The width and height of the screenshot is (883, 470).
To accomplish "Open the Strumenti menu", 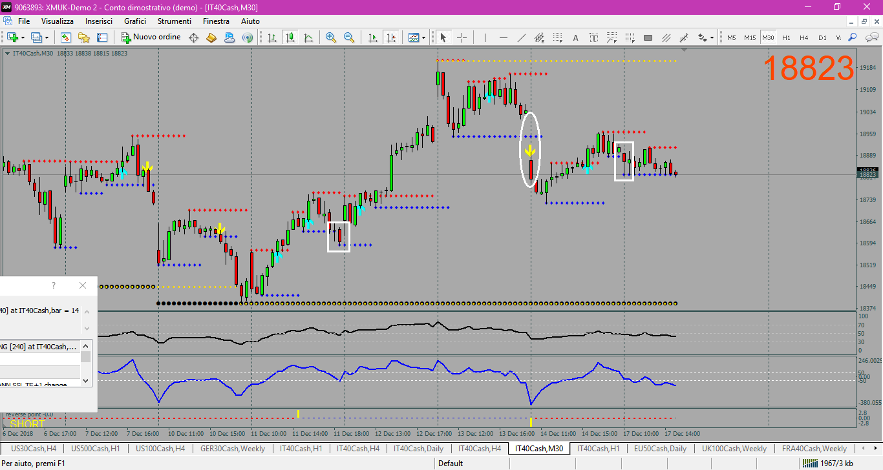I will pos(175,21).
